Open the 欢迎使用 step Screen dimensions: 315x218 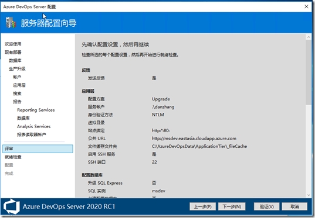click(13, 44)
